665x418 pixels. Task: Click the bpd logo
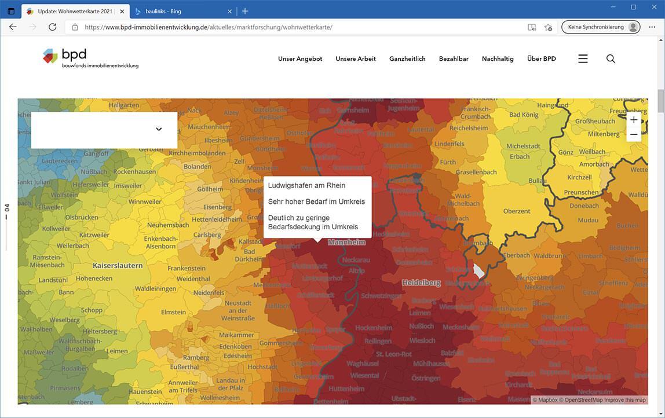(90, 58)
